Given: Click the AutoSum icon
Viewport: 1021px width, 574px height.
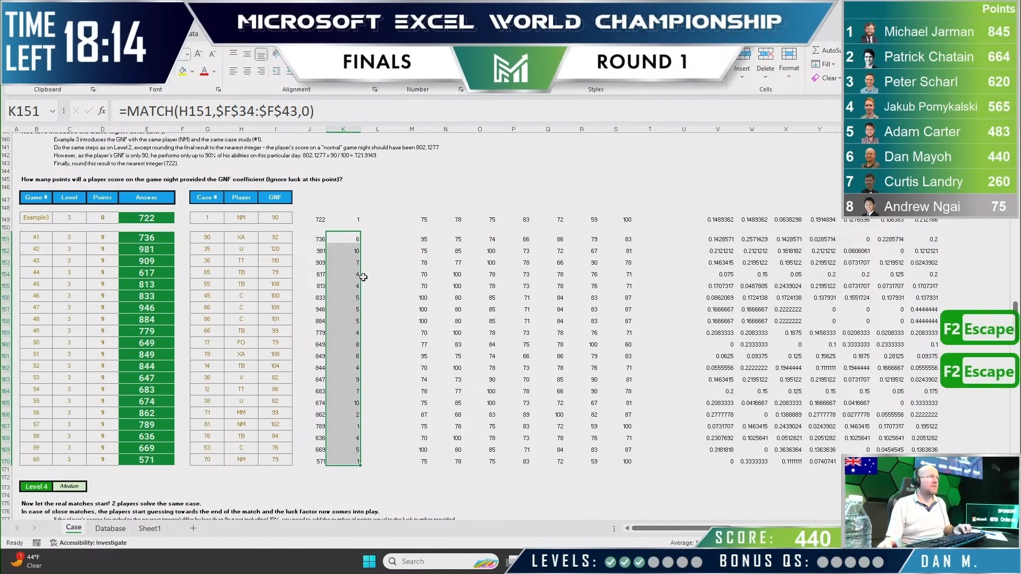Looking at the screenshot, I should tap(815, 50).
